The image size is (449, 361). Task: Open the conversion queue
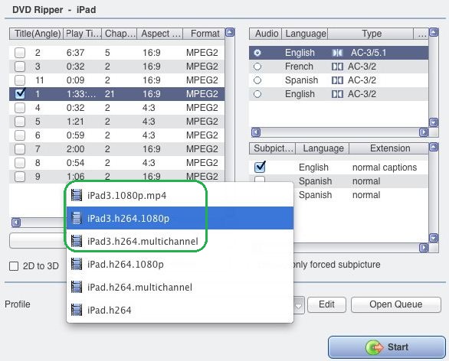396,304
